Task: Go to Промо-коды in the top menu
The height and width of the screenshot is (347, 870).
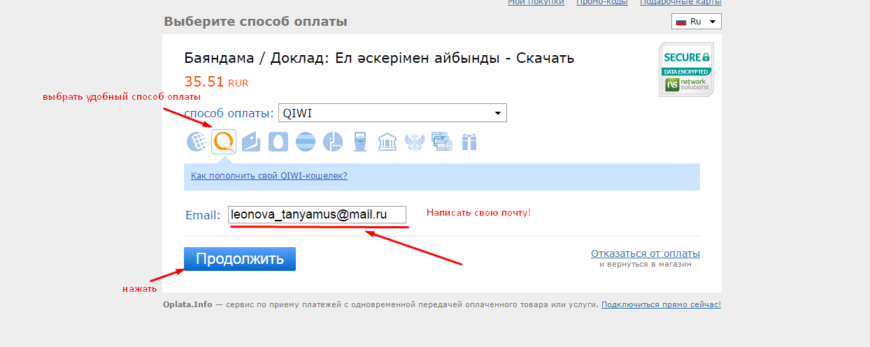Action: [601, 3]
